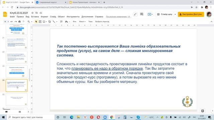Open comment history
Screen dimensions: 214x120
point(142,14)
